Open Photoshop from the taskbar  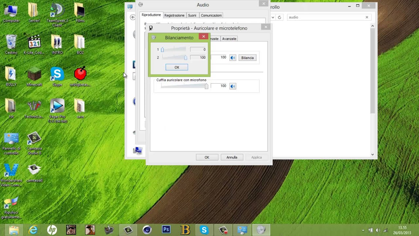(x=166, y=230)
